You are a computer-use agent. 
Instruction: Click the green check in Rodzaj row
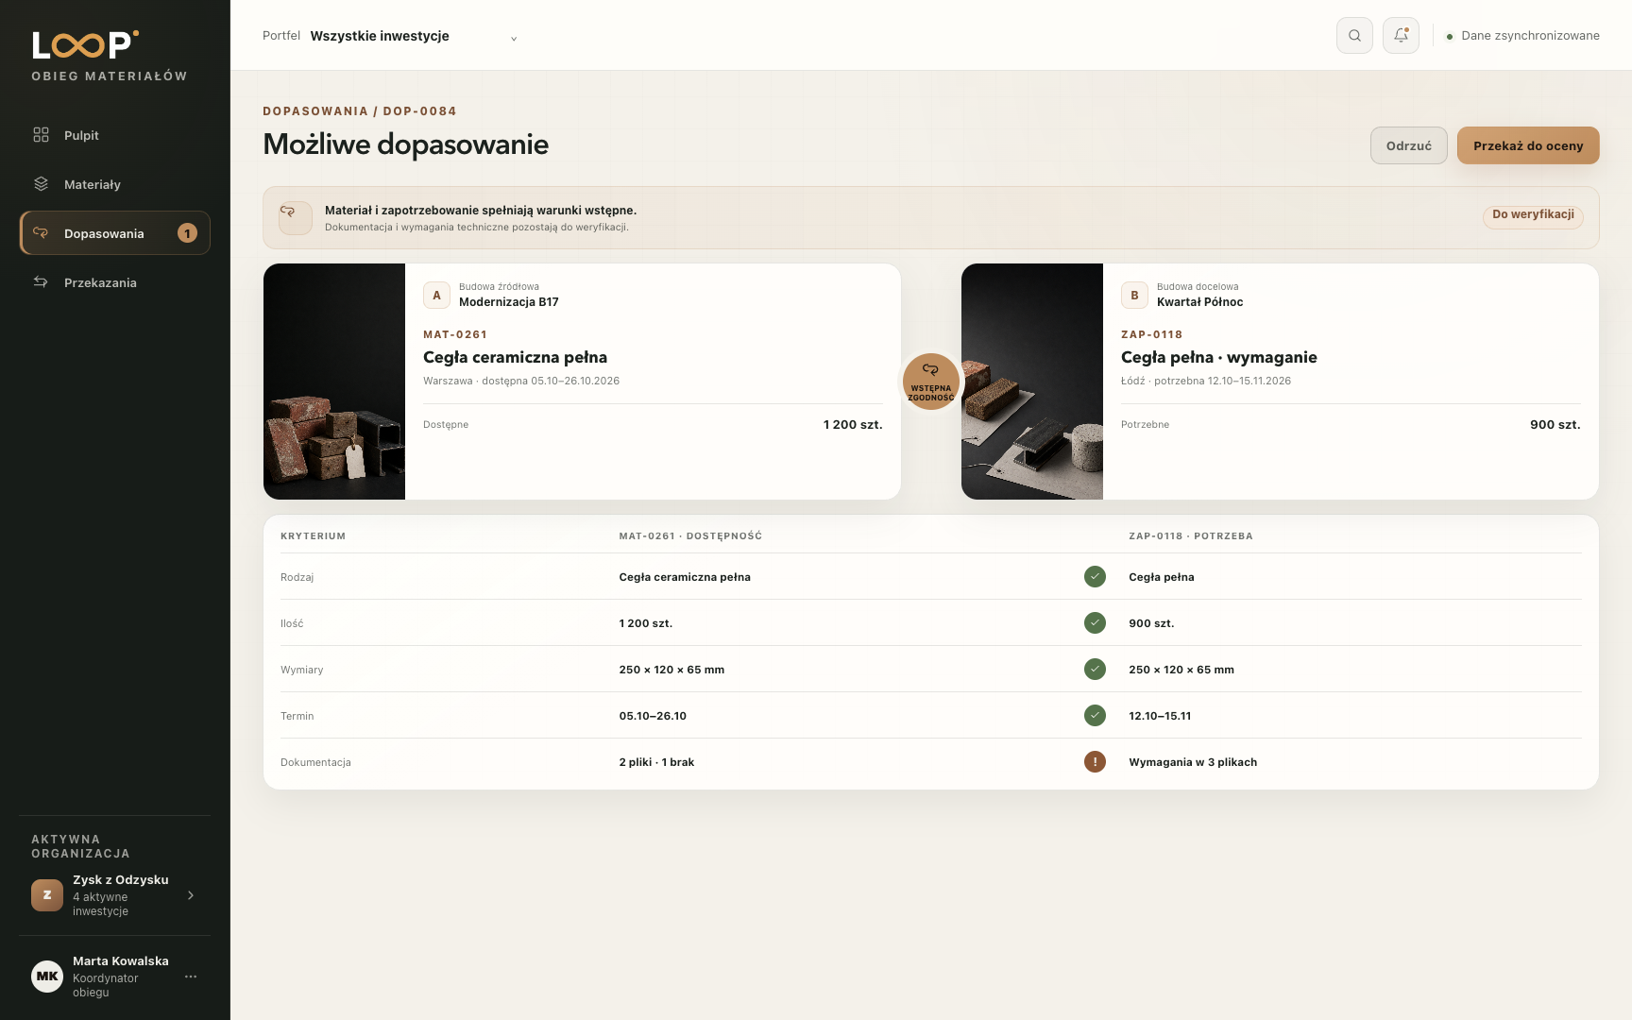(1095, 577)
